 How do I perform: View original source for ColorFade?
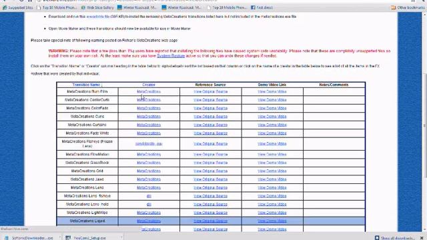point(211,108)
